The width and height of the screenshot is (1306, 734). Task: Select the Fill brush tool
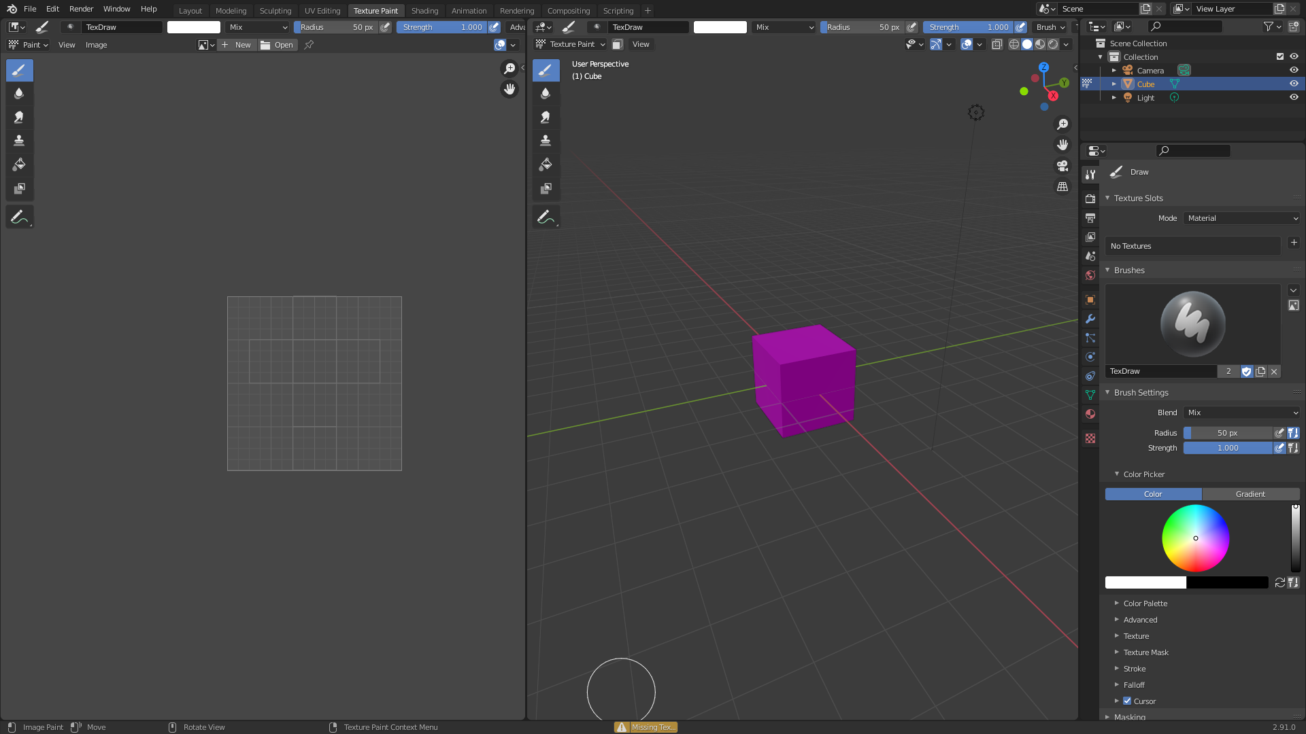click(x=19, y=164)
